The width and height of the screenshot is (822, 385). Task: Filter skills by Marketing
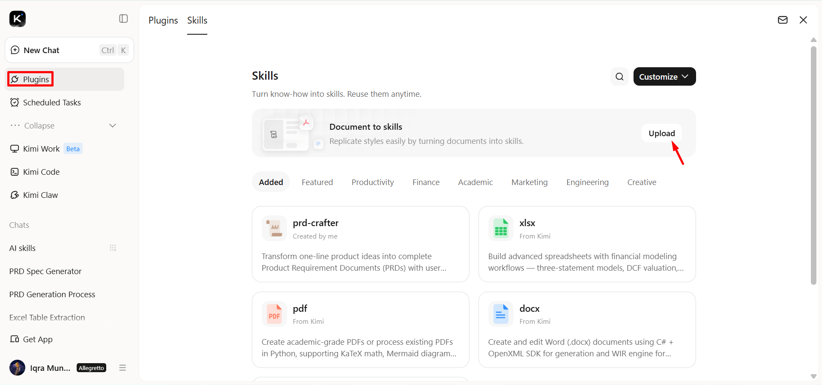tap(529, 182)
